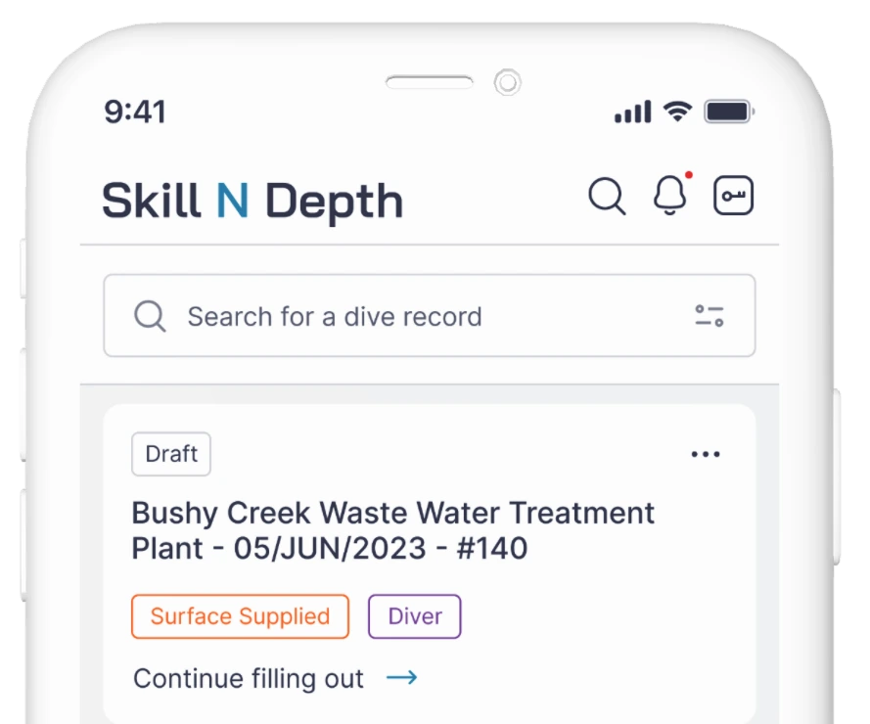Viewport: 870px width, 724px height.
Task: Open notifications via the bell icon
Action: [x=669, y=196]
